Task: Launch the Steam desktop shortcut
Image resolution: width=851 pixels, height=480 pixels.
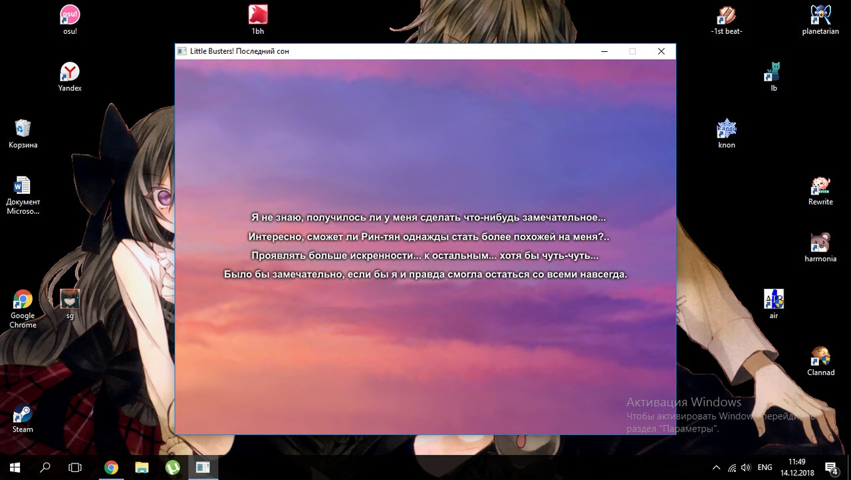Action: [x=23, y=414]
